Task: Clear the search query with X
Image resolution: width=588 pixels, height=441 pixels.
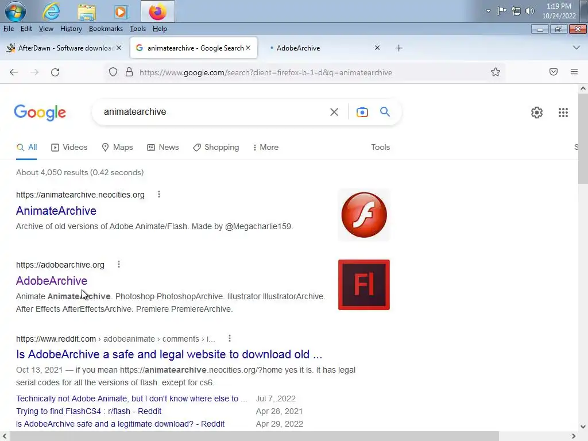Action: pos(334,112)
